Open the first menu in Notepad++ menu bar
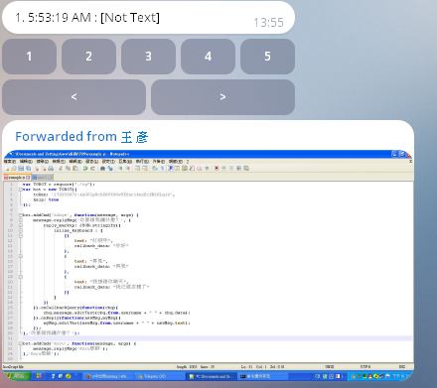The image size is (437, 388). coord(10,162)
